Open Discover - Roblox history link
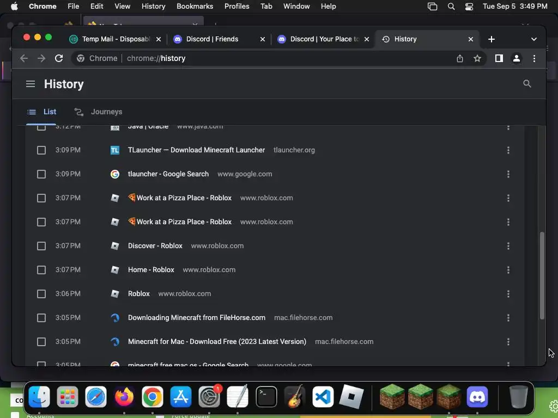Image resolution: width=558 pixels, height=418 pixels. [155, 246]
